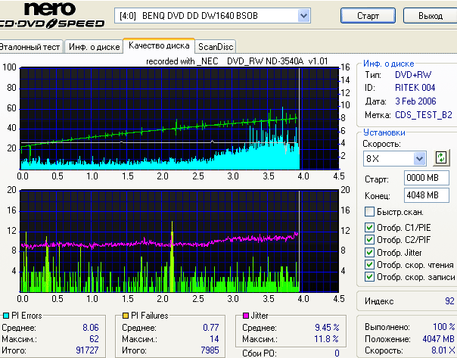The image size is (457, 358).
Task: Click the PI Failures Среднее value 0.77
Action: (211, 328)
